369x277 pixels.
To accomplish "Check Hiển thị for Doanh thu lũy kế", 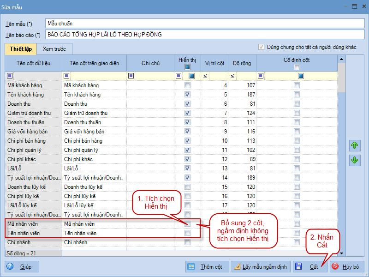I will tap(187, 187).
